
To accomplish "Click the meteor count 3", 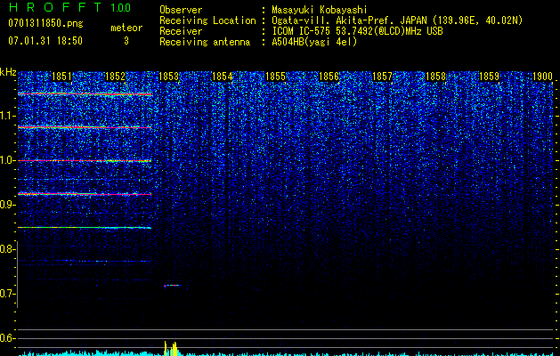I will coord(126,41).
